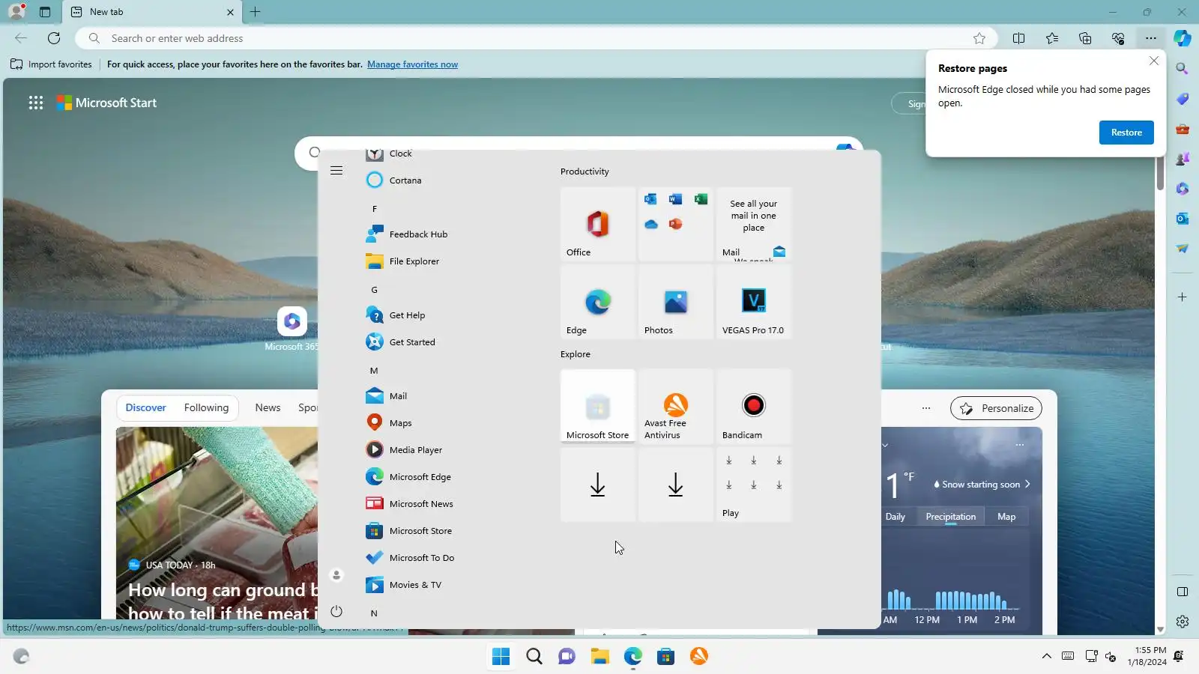Open a new Edge tab with plus
This screenshot has width=1199, height=674.
pyautogui.click(x=255, y=12)
